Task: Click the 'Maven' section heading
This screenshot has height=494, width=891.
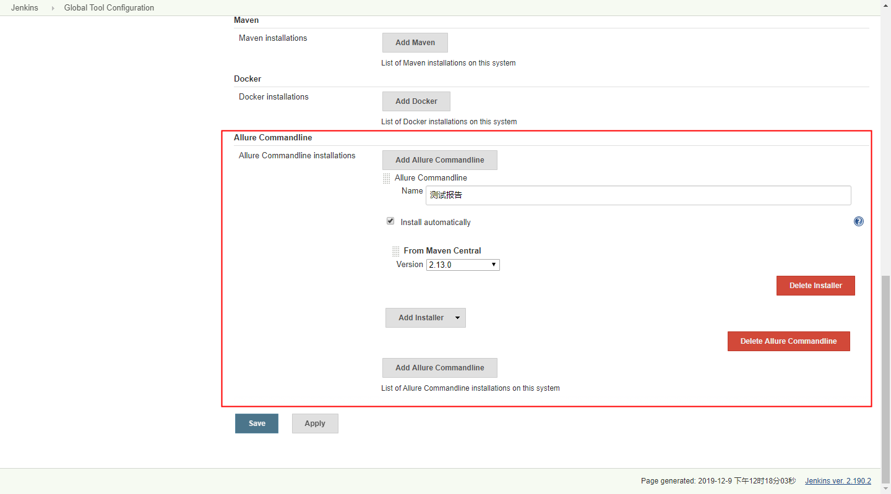Action: coord(246,20)
